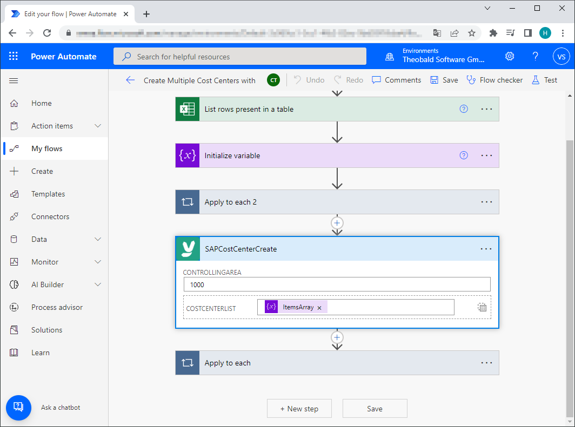Open the Home page
This screenshot has width=575, height=427.
pyautogui.click(x=42, y=103)
